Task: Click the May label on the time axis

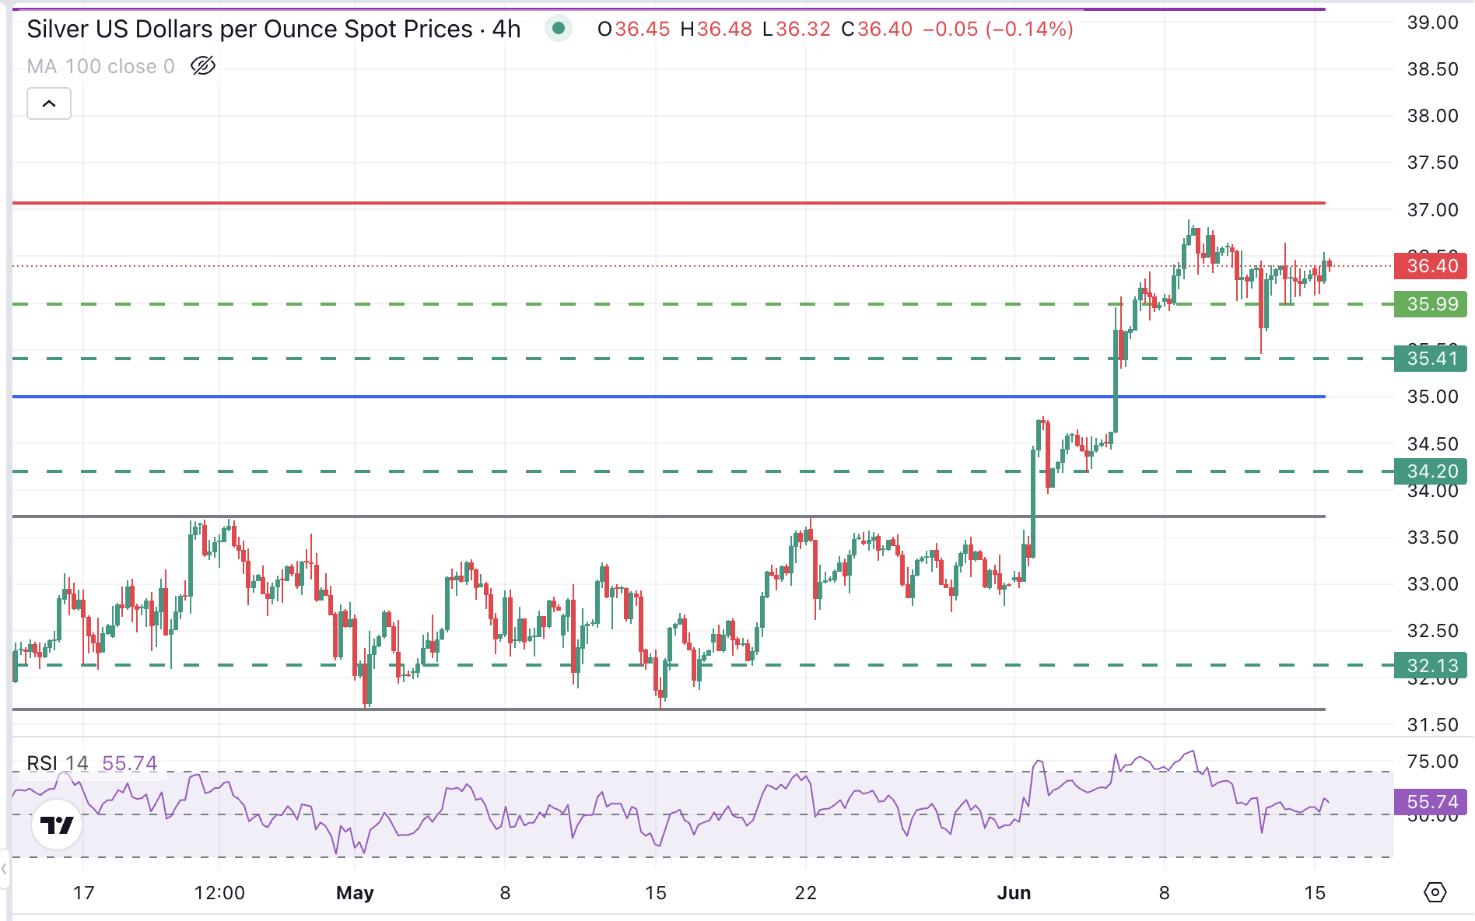Action: click(355, 893)
